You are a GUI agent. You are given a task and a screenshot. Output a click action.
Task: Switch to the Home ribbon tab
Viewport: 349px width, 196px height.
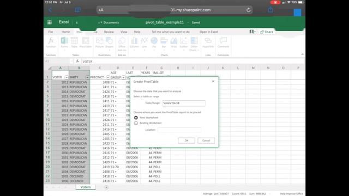point(65,32)
